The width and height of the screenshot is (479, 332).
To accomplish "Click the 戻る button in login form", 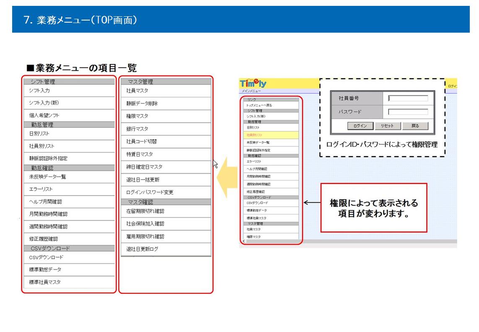I will (x=415, y=126).
